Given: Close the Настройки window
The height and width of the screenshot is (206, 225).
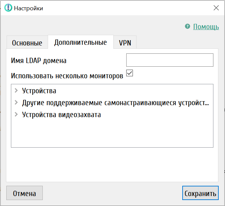Looking at the screenshot, I should coord(216,8).
